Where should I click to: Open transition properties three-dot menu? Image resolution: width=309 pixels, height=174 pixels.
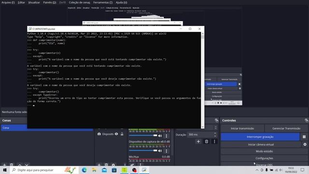214,142
